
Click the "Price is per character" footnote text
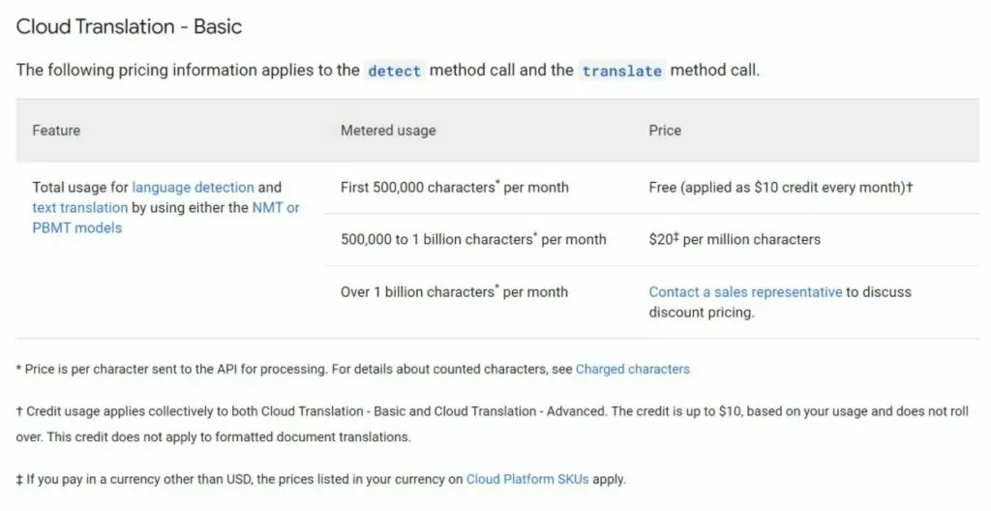point(290,369)
